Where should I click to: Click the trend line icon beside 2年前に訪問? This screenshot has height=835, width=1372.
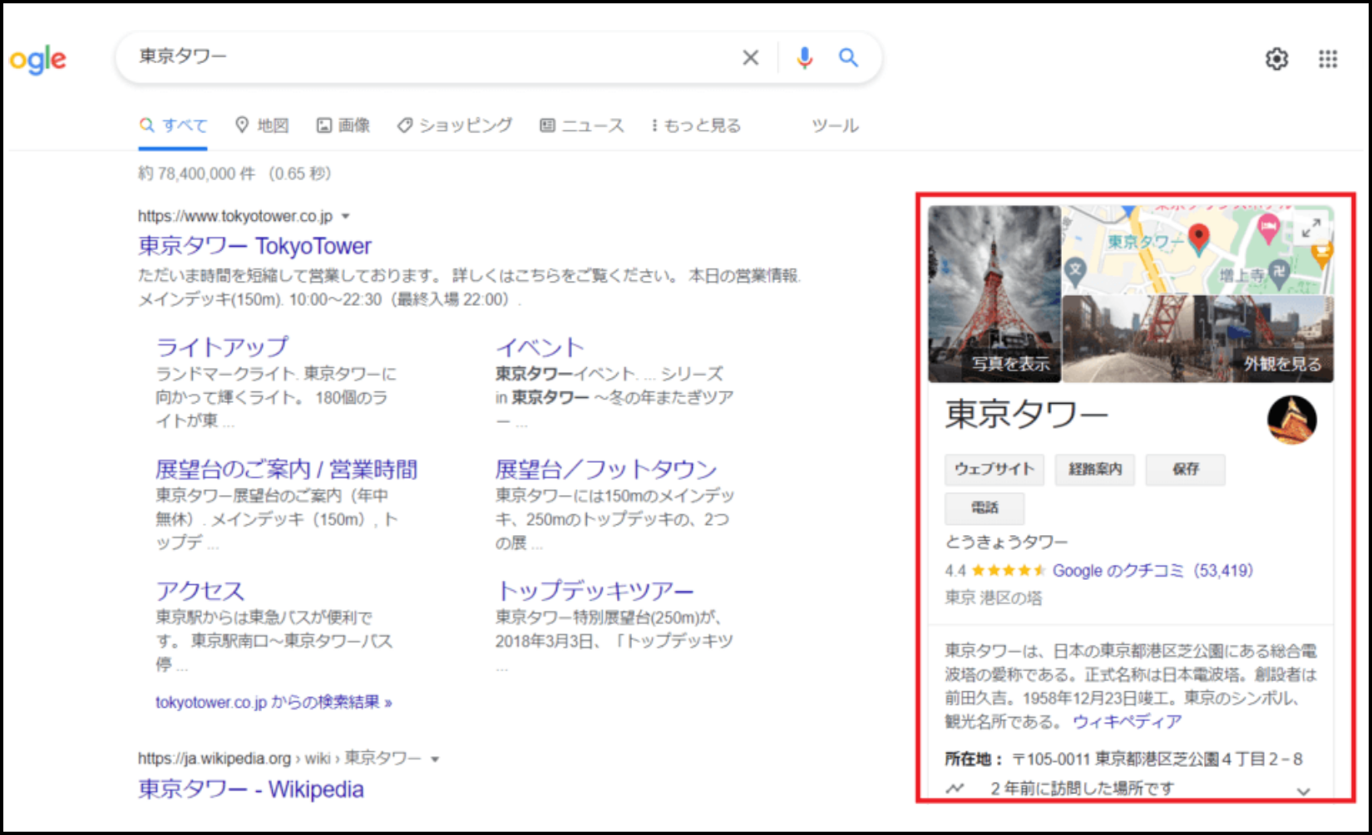coord(955,788)
